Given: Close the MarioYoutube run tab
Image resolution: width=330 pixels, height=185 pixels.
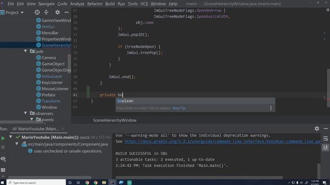Looking at the screenshot, I should tap(63, 129).
